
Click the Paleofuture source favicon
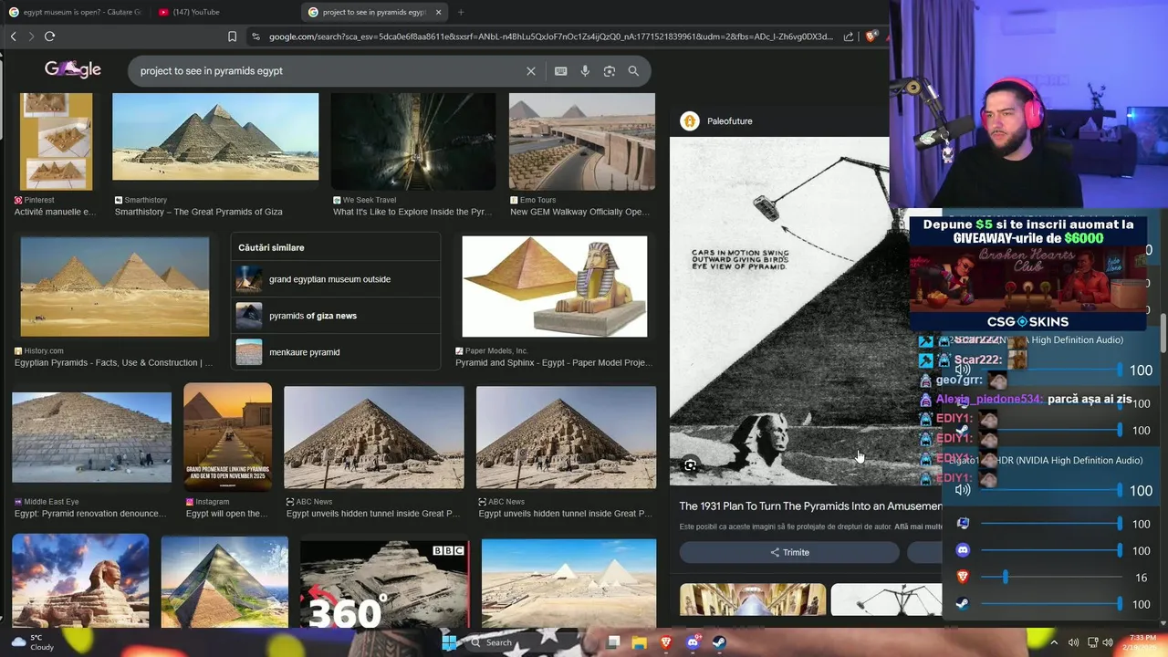pos(690,121)
